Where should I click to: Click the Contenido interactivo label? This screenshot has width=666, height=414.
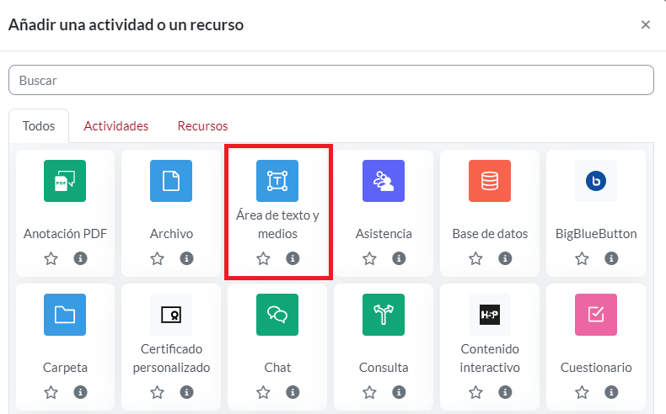click(x=490, y=358)
